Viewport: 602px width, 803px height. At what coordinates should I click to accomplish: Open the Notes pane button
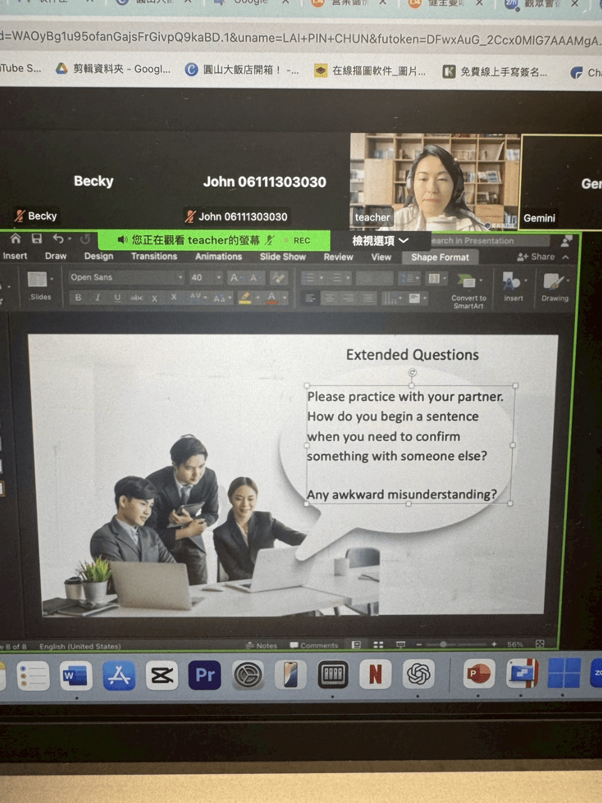click(x=261, y=645)
